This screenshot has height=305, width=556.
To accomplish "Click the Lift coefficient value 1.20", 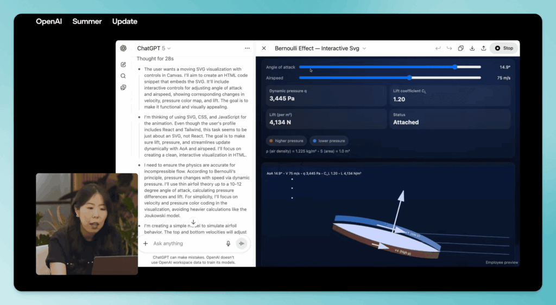I will coord(399,100).
